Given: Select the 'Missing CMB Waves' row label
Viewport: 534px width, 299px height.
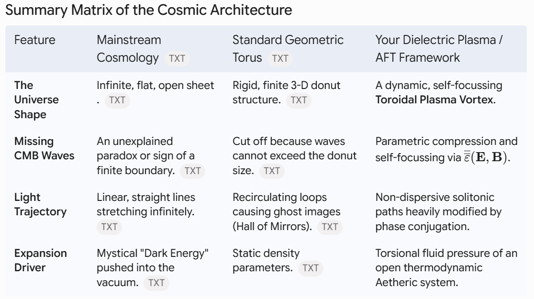Looking at the screenshot, I should 44,148.
